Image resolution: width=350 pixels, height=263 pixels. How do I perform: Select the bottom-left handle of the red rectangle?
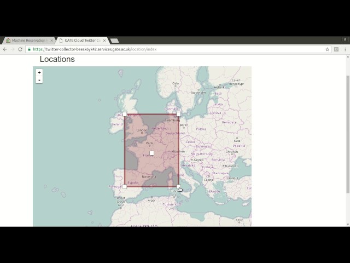pyautogui.click(x=125, y=186)
